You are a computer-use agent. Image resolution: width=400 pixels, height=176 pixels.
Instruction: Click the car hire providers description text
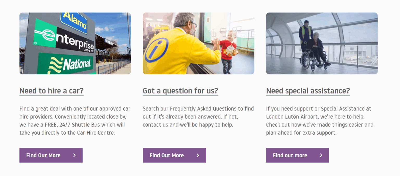(x=75, y=121)
